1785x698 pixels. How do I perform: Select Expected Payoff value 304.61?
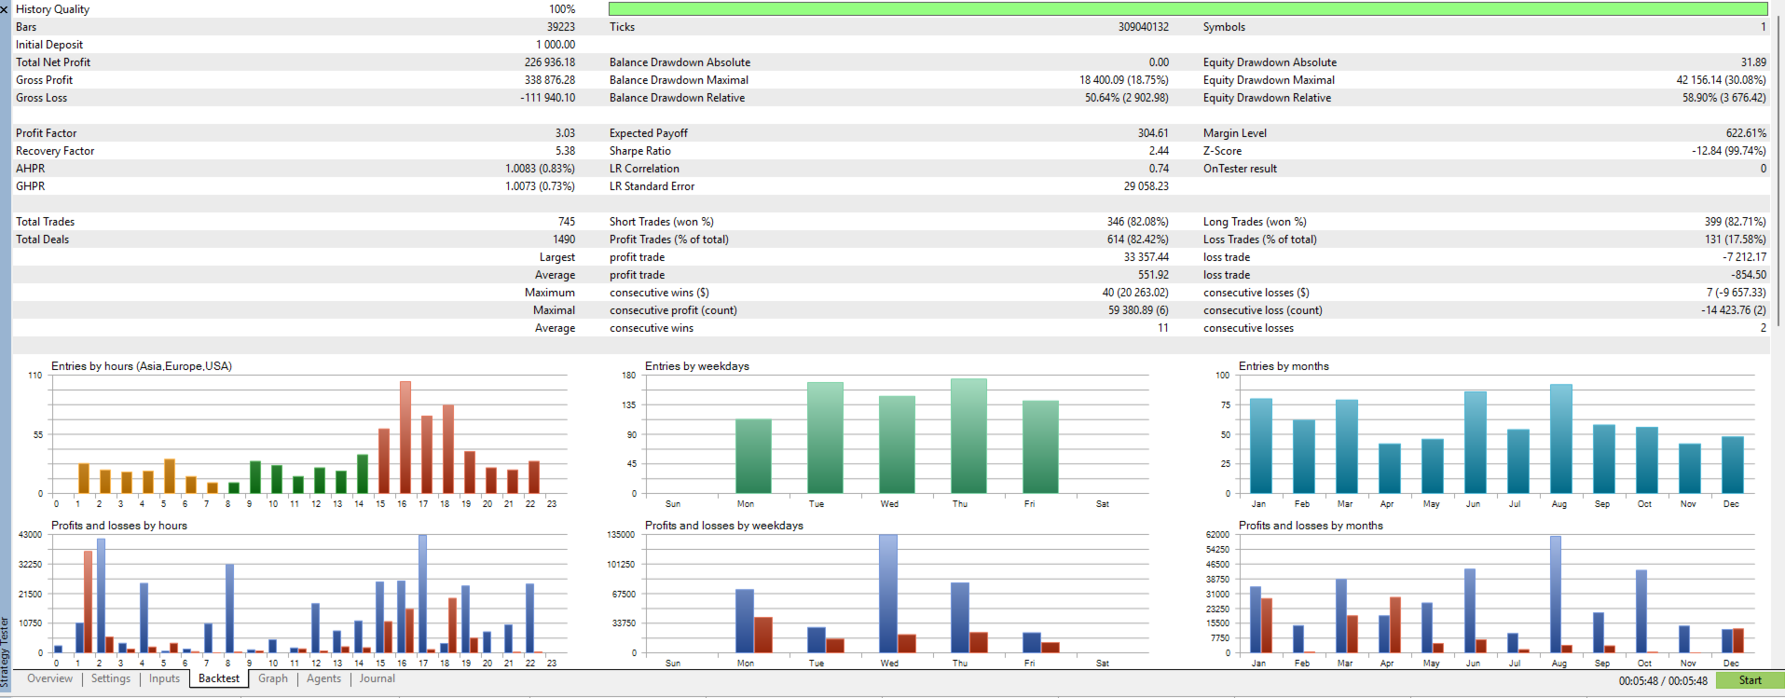coord(1153,133)
